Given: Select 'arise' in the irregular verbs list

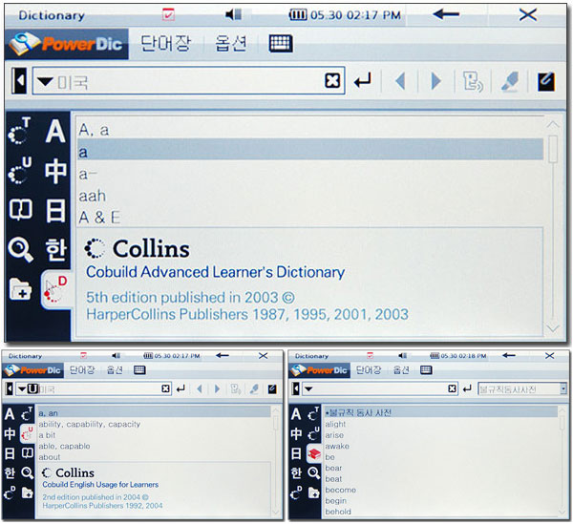Looking at the screenshot, I should (x=441, y=435).
